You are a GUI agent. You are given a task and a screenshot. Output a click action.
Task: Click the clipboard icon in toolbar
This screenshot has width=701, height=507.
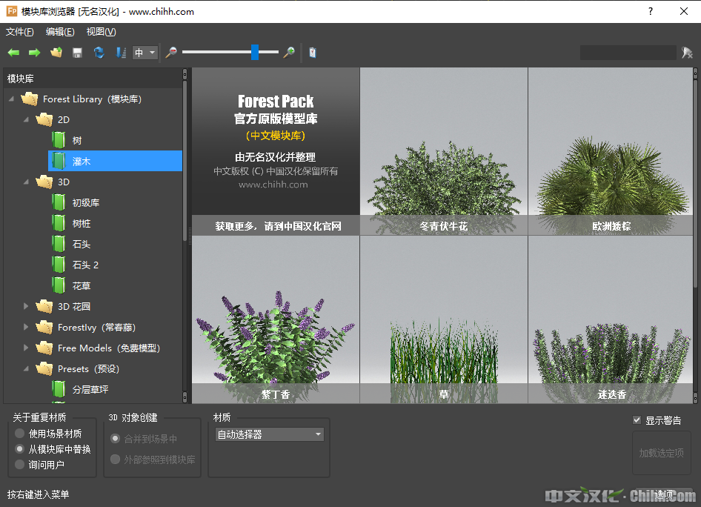[x=313, y=53]
